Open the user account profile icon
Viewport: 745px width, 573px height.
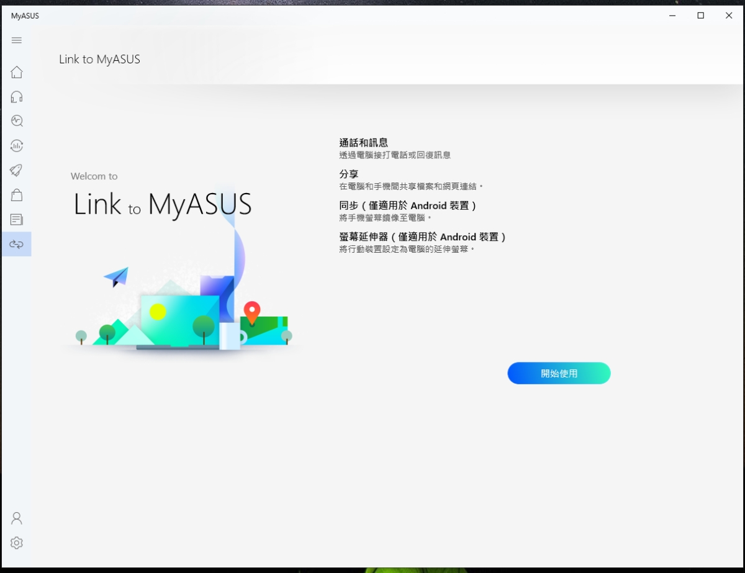tap(17, 518)
